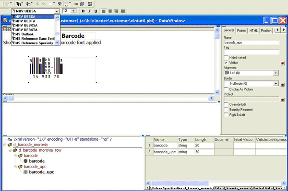This screenshot has height=191, width=288.
Task: Switch to the HTML properties tab
Action: [253, 31]
